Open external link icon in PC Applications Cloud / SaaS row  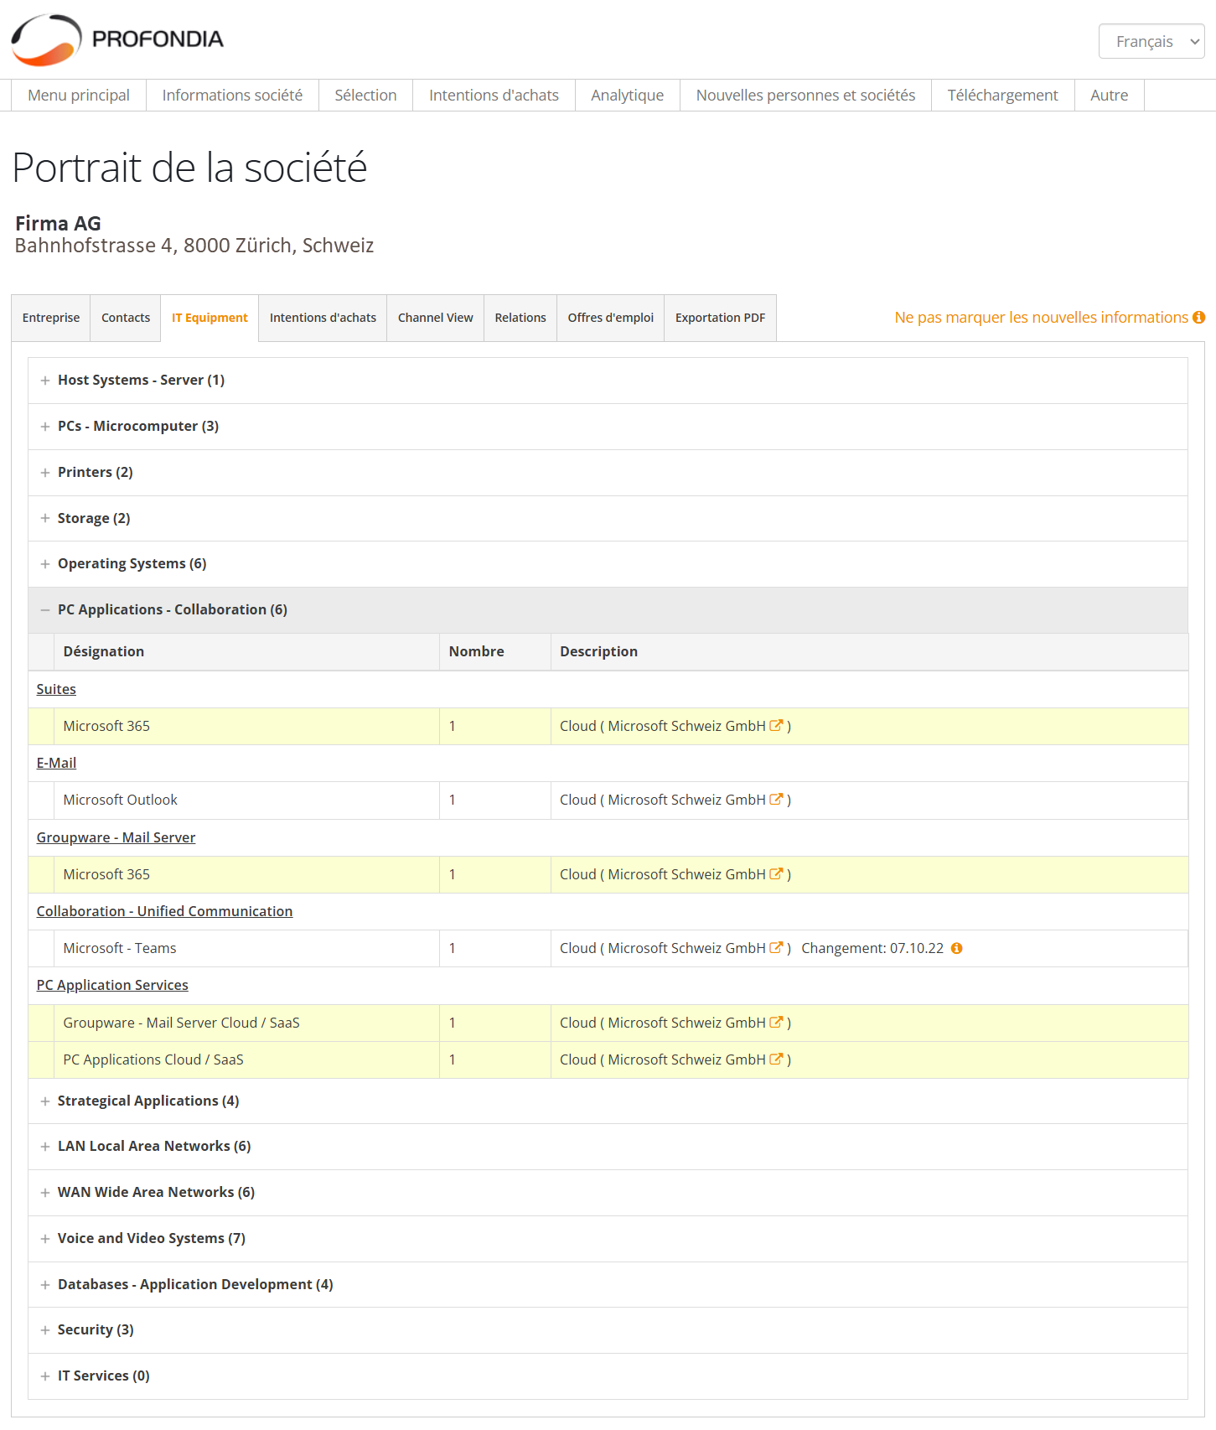(x=776, y=1060)
